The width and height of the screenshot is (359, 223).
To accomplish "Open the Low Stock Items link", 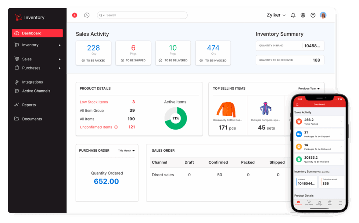I will point(94,102).
